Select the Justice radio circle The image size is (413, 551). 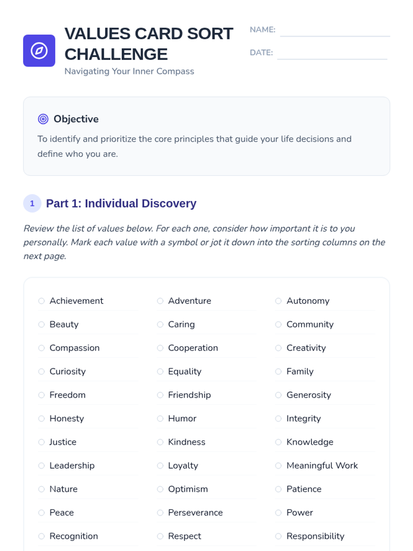(x=42, y=442)
